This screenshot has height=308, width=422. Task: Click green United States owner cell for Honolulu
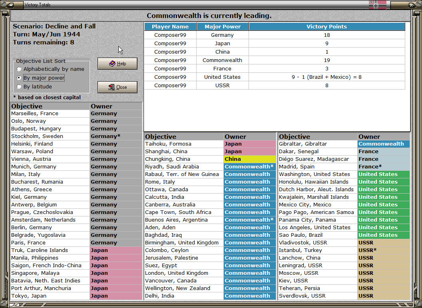384,182
